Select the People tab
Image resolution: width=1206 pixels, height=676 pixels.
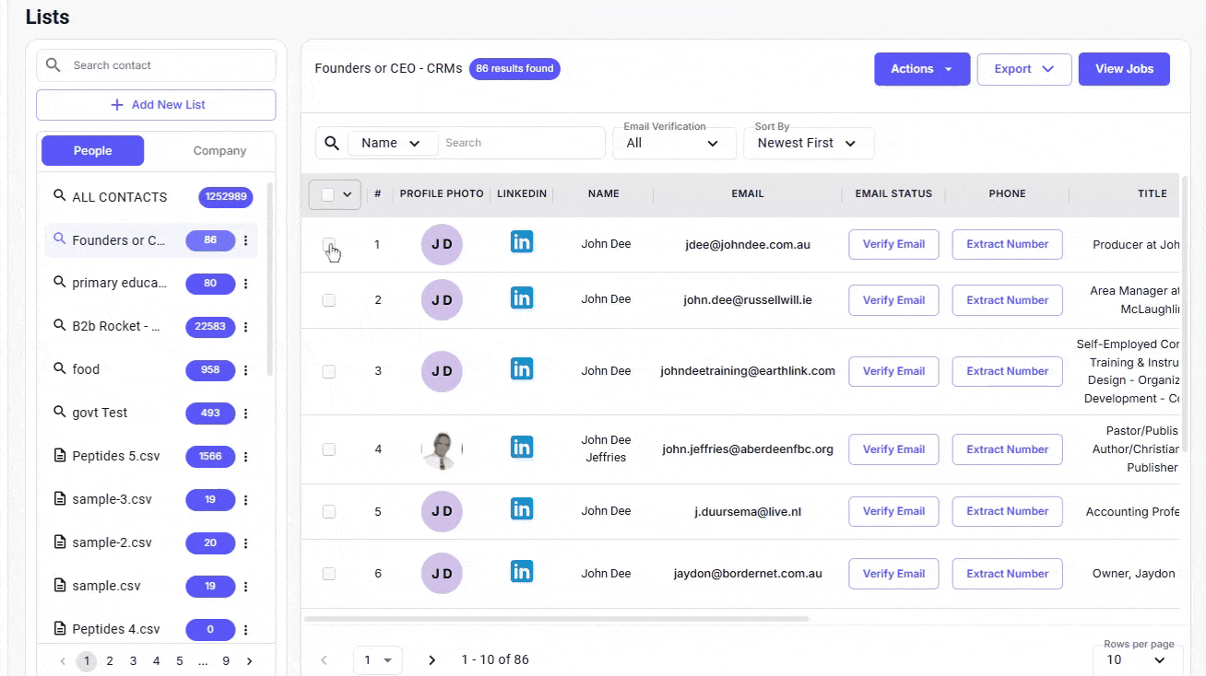(92, 151)
